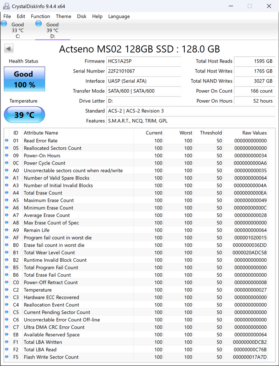Click status dot of Total Wear Level Count row

(x=7, y=252)
